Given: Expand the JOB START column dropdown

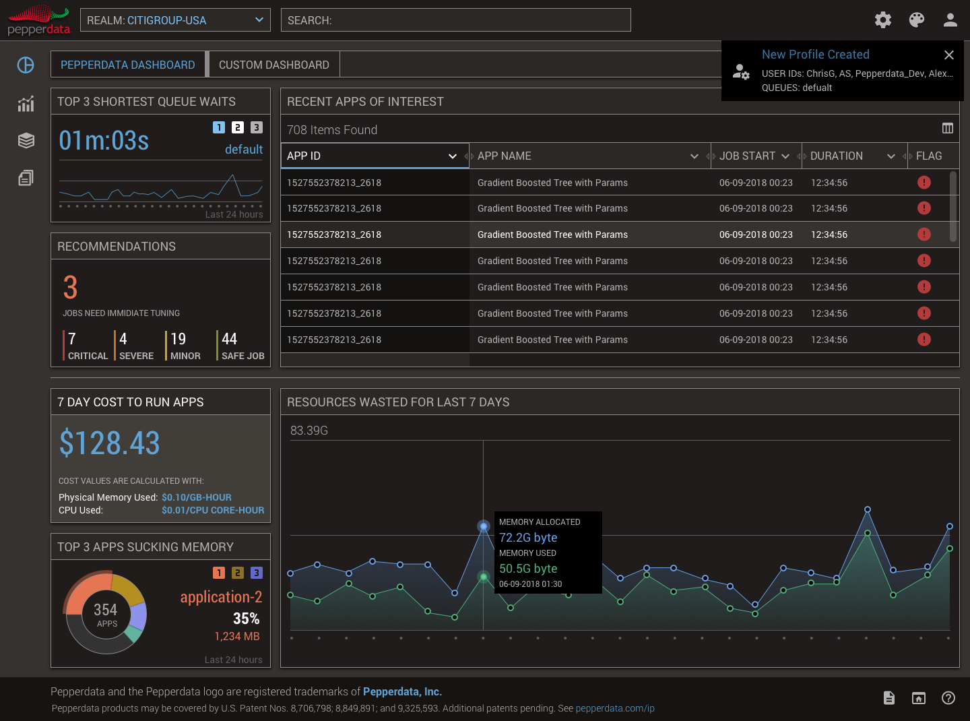Looking at the screenshot, I should click(x=785, y=156).
